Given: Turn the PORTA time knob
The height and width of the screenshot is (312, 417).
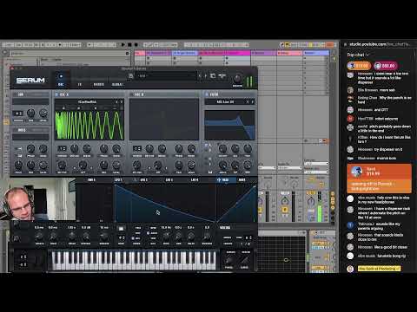Looking at the screenshot, I should pos(228,261).
